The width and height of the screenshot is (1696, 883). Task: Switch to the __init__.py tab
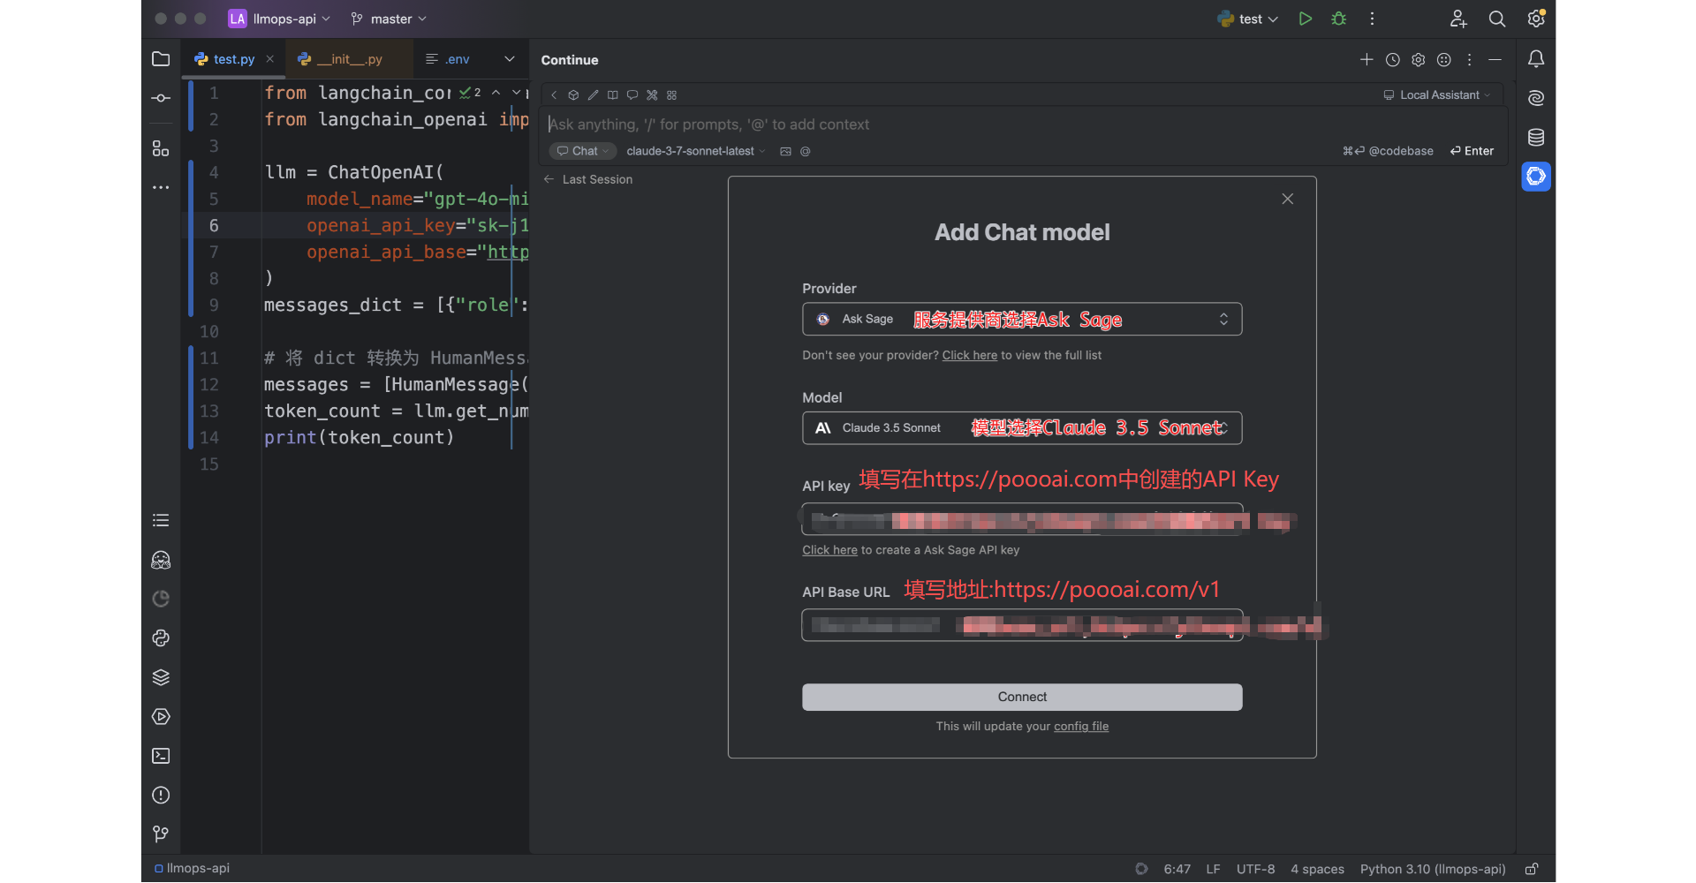point(349,59)
